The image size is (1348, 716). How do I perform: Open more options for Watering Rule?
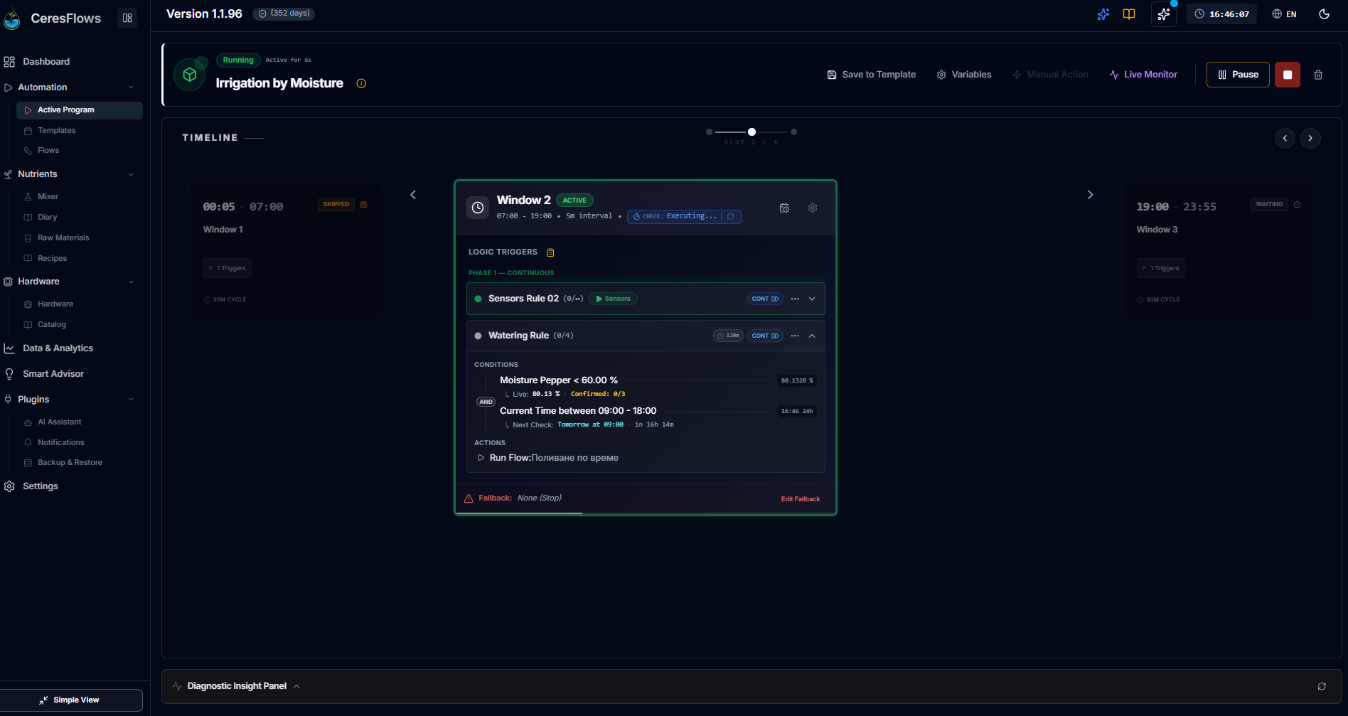point(795,336)
